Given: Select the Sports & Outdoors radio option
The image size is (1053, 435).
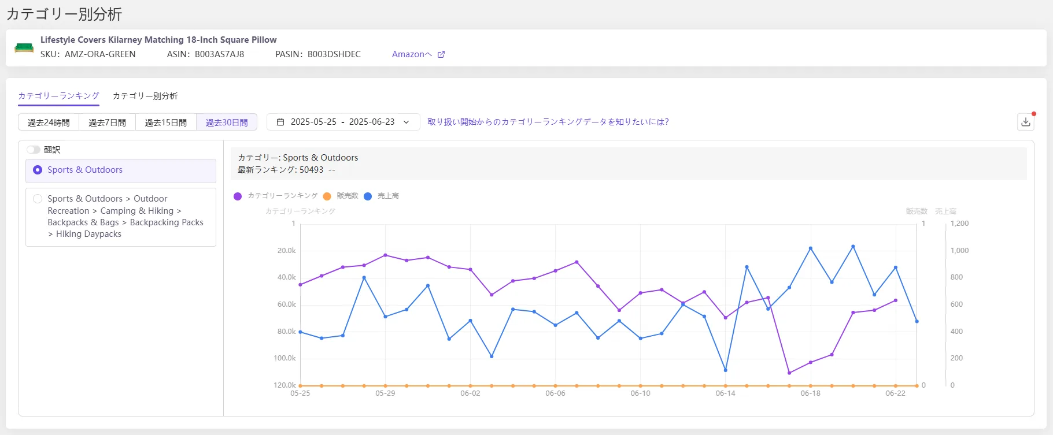Looking at the screenshot, I should tap(38, 170).
